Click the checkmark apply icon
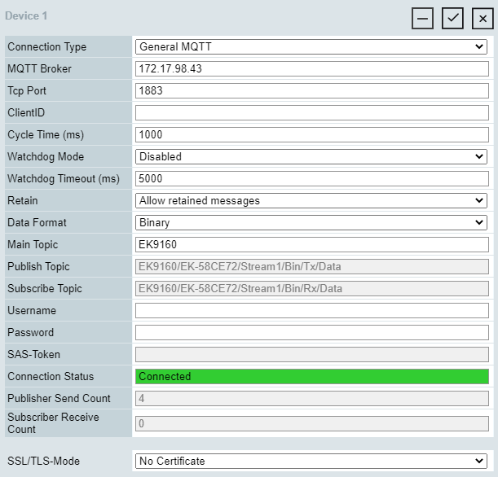 [x=452, y=19]
